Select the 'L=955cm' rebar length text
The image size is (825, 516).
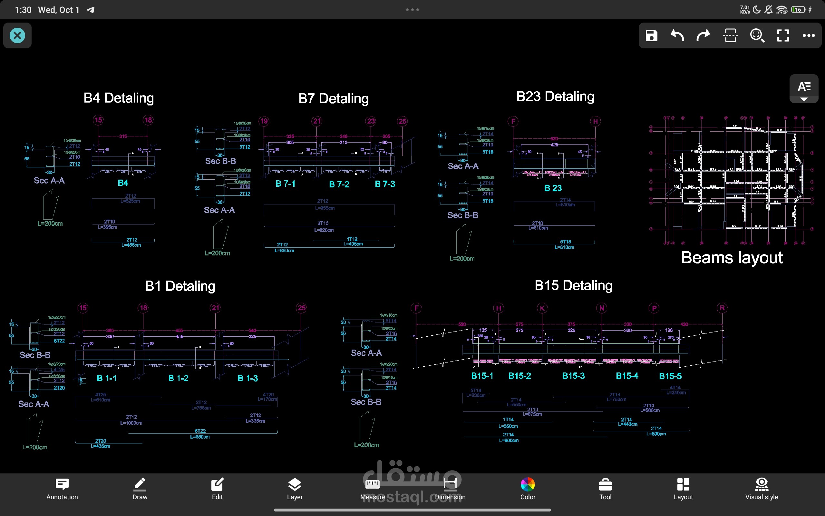pyautogui.click(x=325, y=208)
